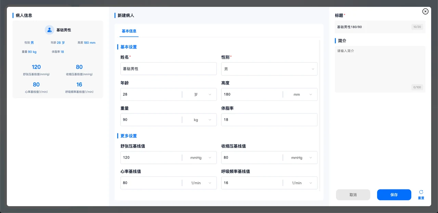Click the 高度 value field
Viewport: 438px width, 213px height.
[252, 94]
